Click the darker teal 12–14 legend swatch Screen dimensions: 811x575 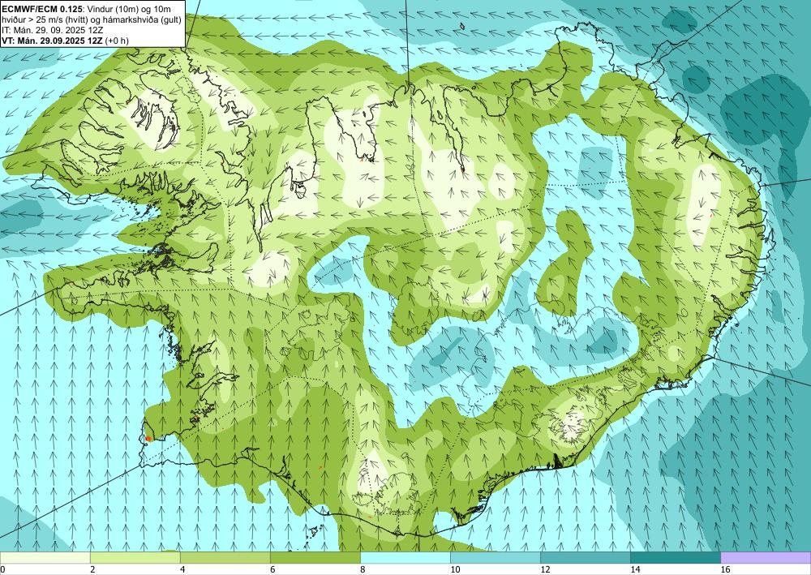(x=586, y=557)
